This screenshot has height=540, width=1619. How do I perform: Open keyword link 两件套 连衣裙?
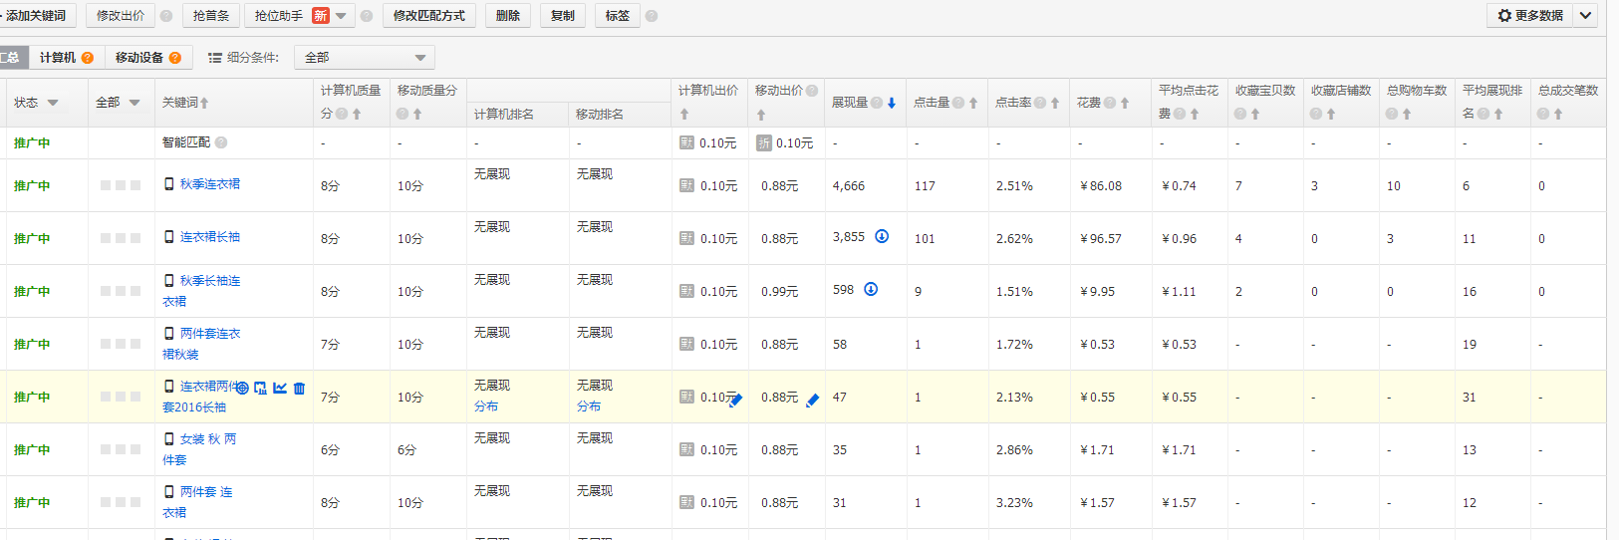click(197, 502)
